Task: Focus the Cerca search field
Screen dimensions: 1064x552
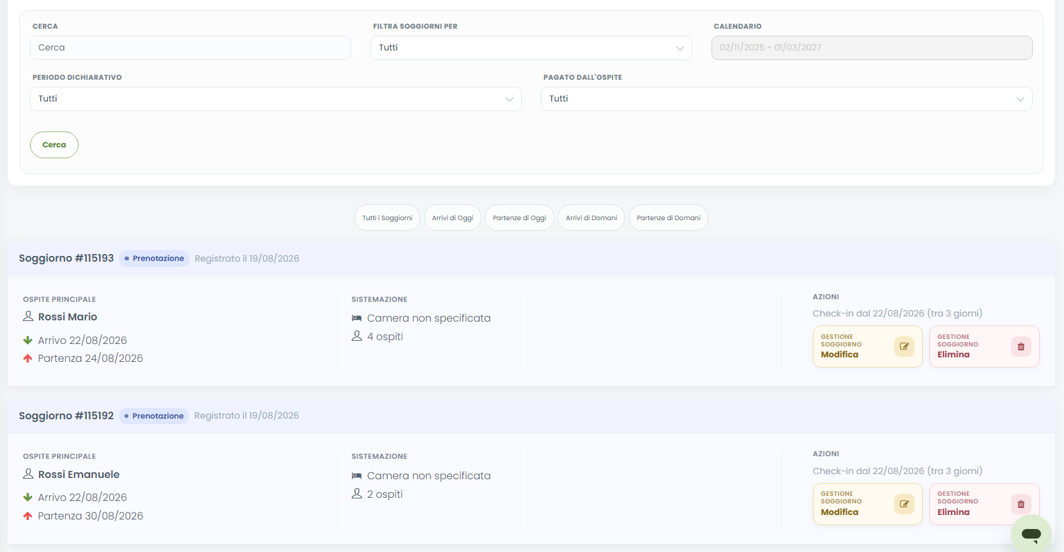Action: pos(190,48)
